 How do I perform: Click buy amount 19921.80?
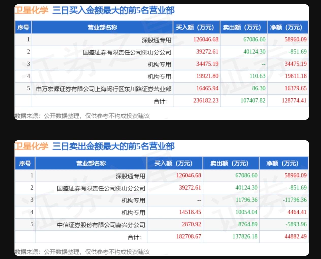click(x=207, y=76)
